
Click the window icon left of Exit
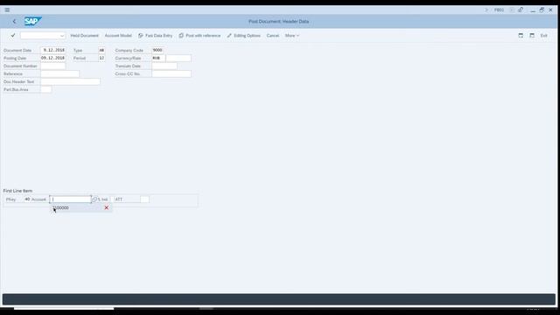click(532, 35)
